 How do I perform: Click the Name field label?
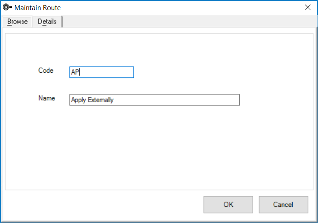tap(46, 98)
